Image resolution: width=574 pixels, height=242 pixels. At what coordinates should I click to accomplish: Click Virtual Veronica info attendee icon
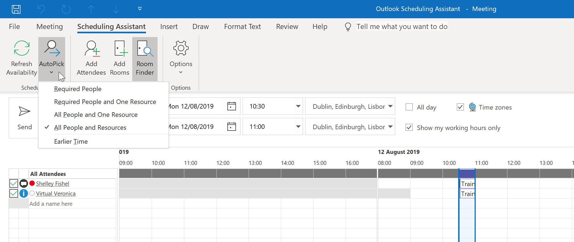coord(24,193)
